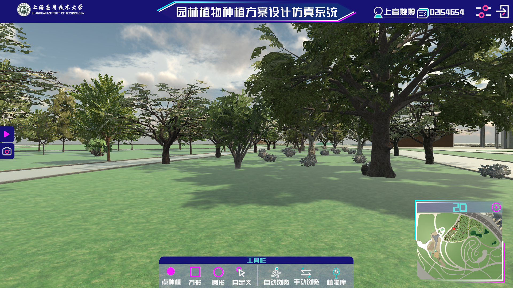
Task: Click the 园林植物种植方案设计仿真系统 title
Action: pos(256,12)
